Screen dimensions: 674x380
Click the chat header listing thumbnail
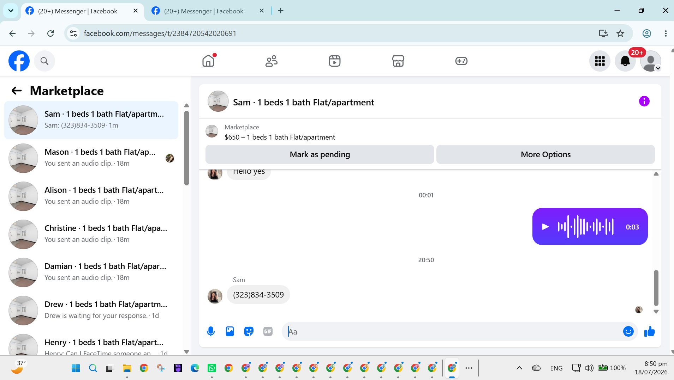point(218,102)
